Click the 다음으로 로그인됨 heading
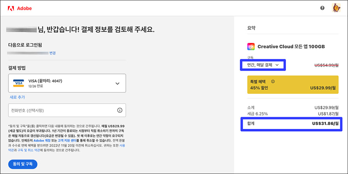Viewport: 348px width, 174px height. 25,45
